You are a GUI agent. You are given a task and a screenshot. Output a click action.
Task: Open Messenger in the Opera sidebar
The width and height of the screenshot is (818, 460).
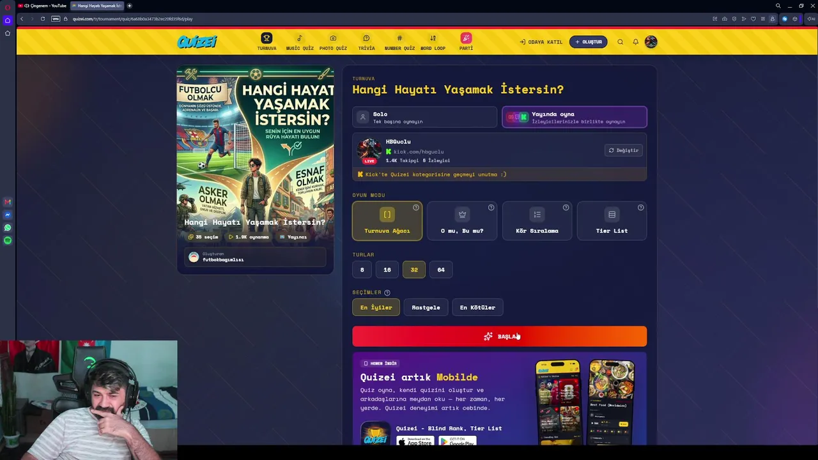tap(8, 215)
